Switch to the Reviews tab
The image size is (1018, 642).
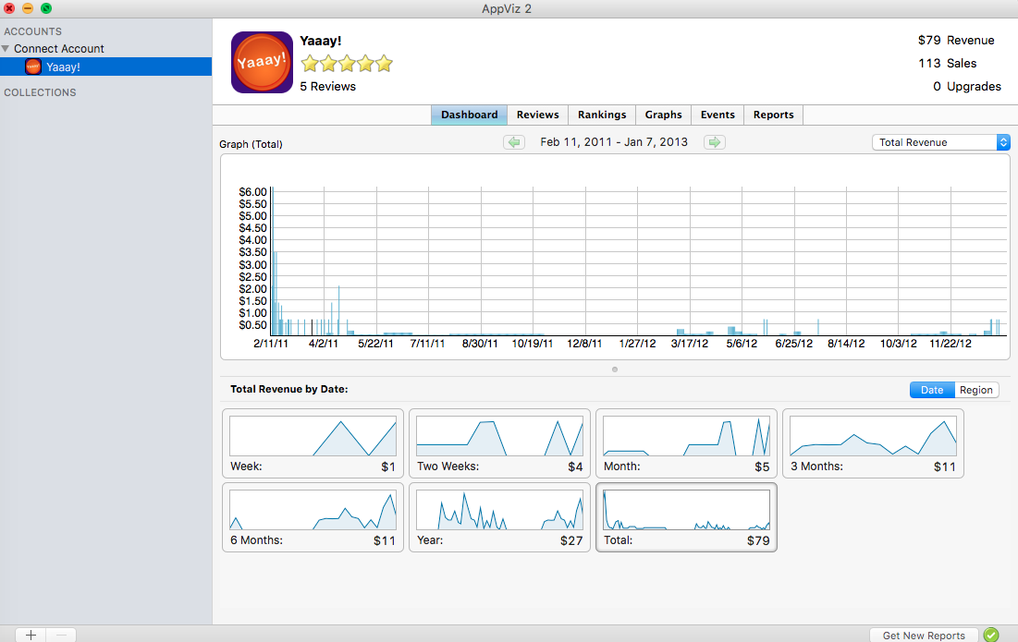537,115
